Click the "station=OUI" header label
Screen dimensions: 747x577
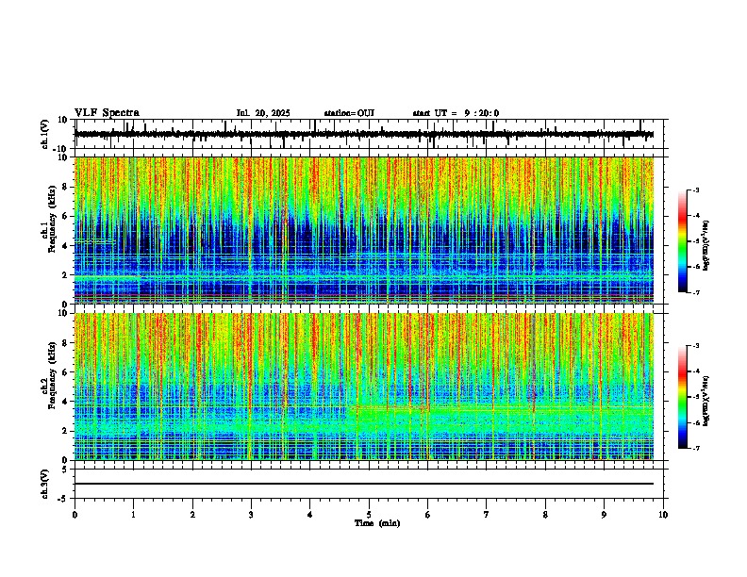click(x=349, y=113)
